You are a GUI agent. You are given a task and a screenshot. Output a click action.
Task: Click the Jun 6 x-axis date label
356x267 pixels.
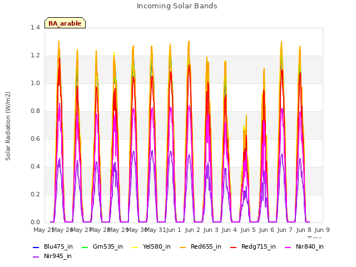[266, 230]
